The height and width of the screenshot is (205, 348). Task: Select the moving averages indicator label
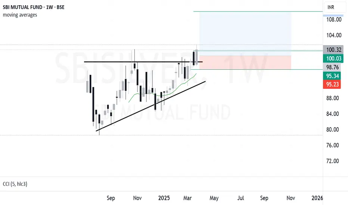(20, 15)
